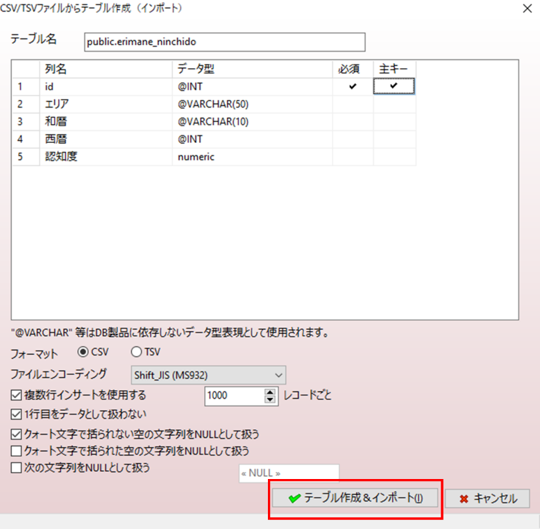The width and height of the screenshot is (540, 529).
Task: Click data type '@INT' in id row
Action: (x=252, y=87)
